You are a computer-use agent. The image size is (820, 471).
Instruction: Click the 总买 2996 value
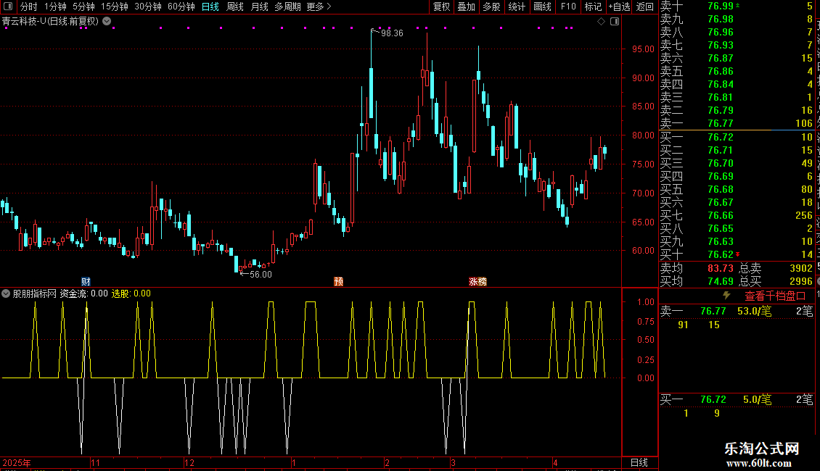pyautogui.click(x=801, y=281)
